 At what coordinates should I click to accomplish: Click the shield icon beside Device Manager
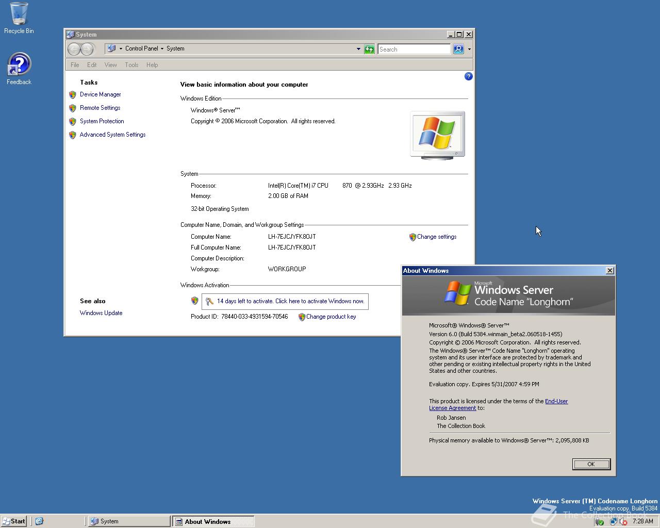coord(73,95)
